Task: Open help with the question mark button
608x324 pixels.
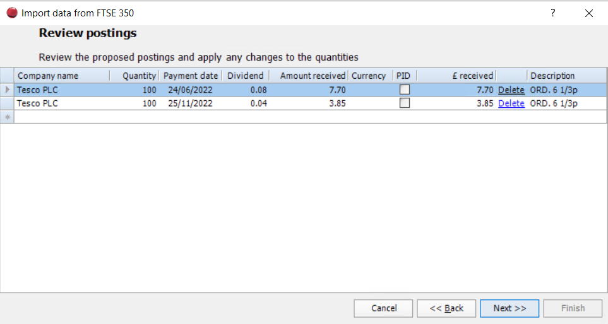Action: 552,13
